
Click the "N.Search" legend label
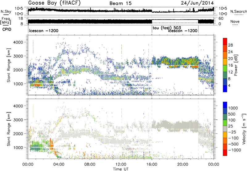[x=238, y=11]
